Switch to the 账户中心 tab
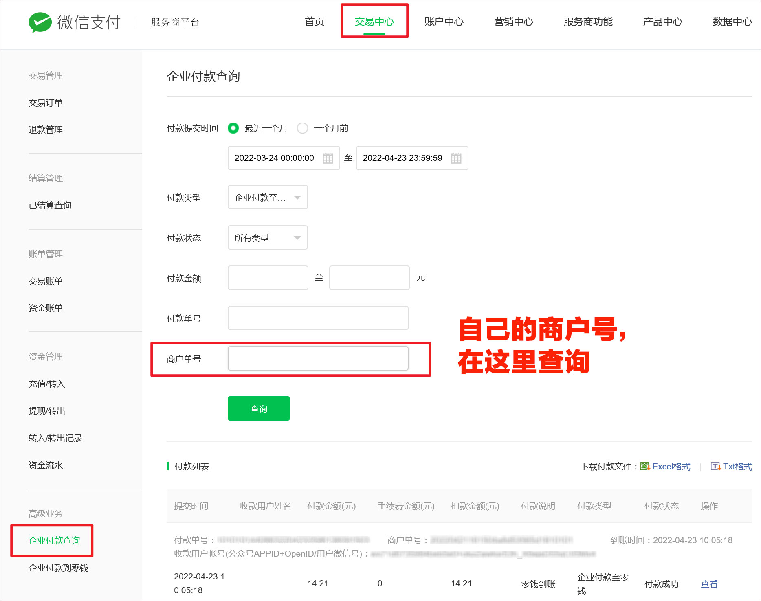The image size is (761, 601). [x=444, y=22]
